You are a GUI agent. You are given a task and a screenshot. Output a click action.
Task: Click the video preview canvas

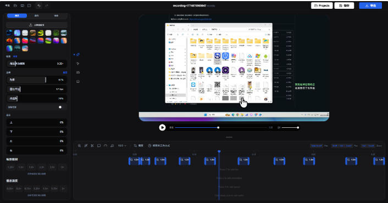click(234, 67)
